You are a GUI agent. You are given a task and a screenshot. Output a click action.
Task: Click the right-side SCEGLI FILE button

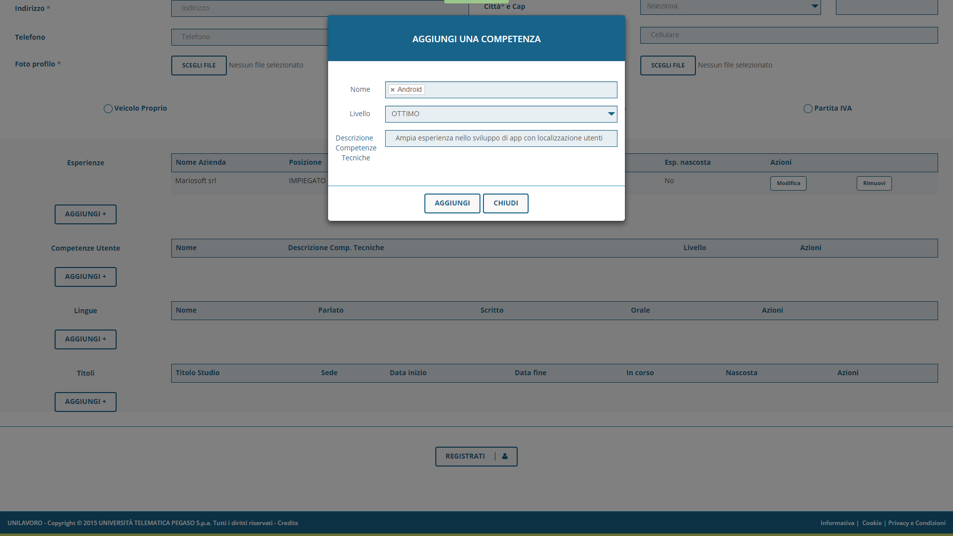[x=668, y=66]
